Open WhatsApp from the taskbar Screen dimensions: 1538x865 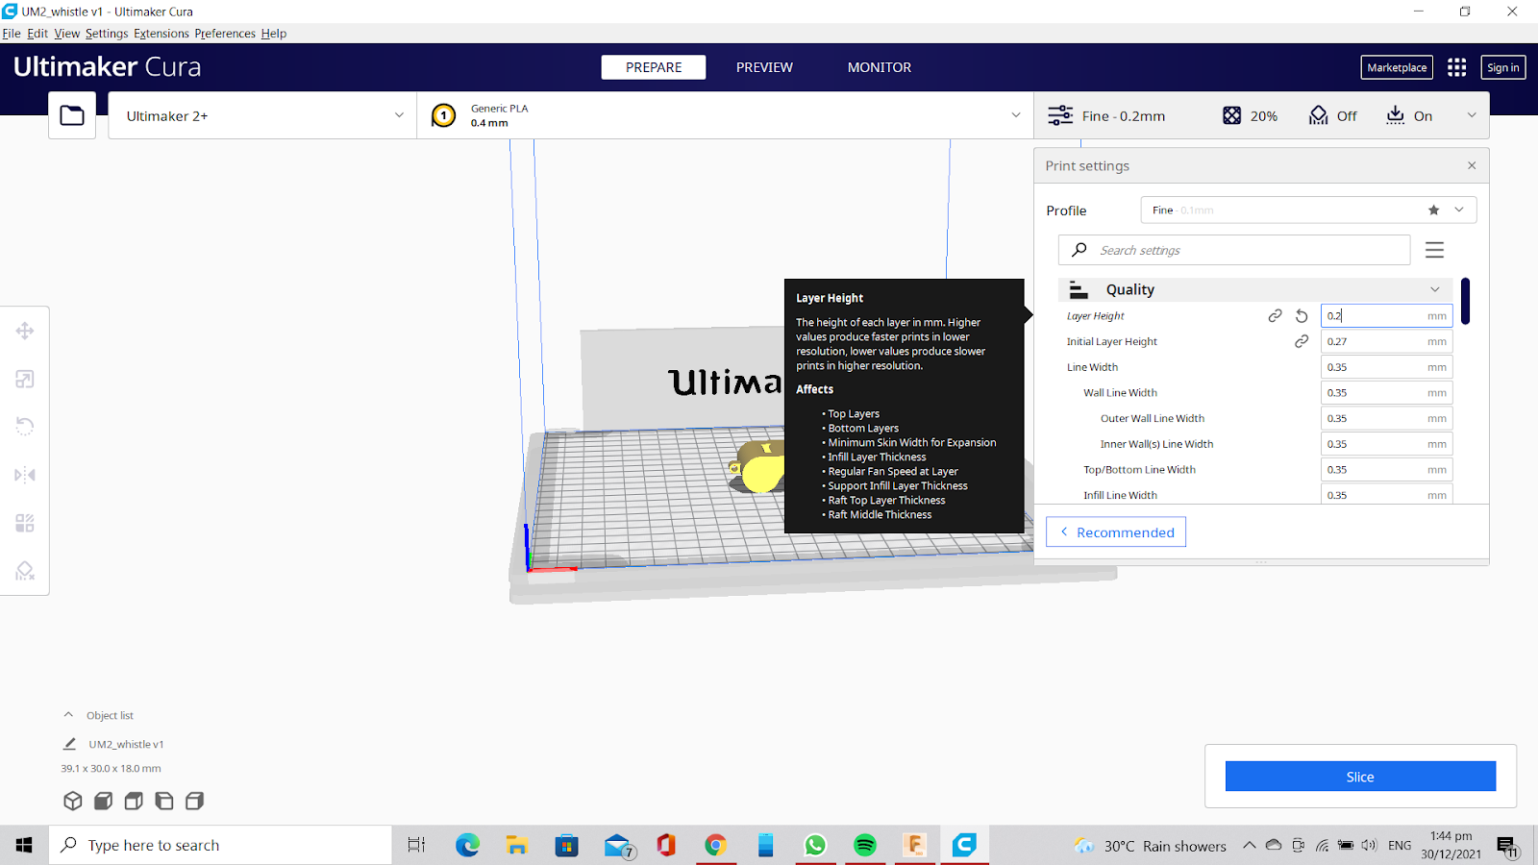pos(815,845)
